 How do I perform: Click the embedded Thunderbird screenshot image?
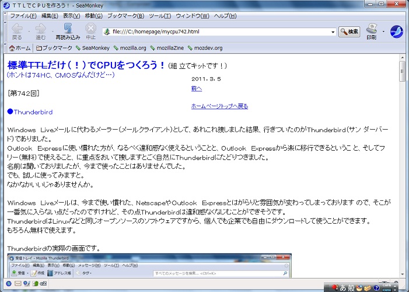tap(149, 265)
